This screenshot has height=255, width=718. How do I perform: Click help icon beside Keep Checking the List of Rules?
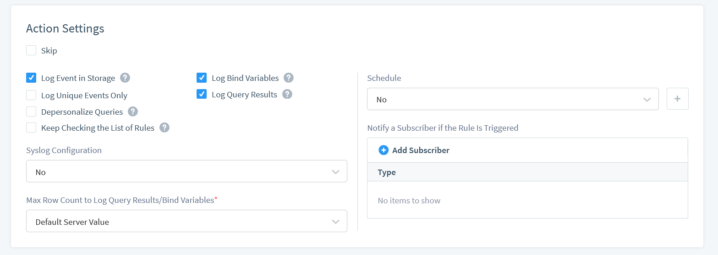pyautogui.click(x=164, y=127)
